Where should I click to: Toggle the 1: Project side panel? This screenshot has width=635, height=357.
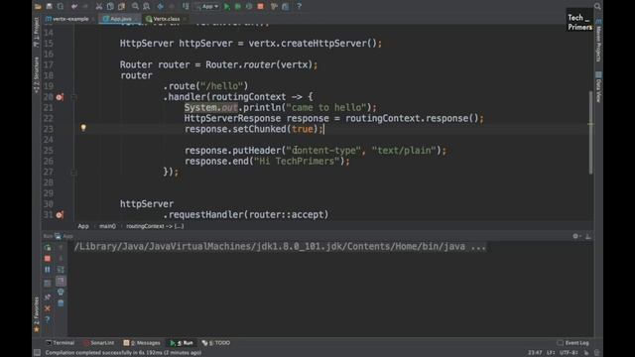coord(37,33)
